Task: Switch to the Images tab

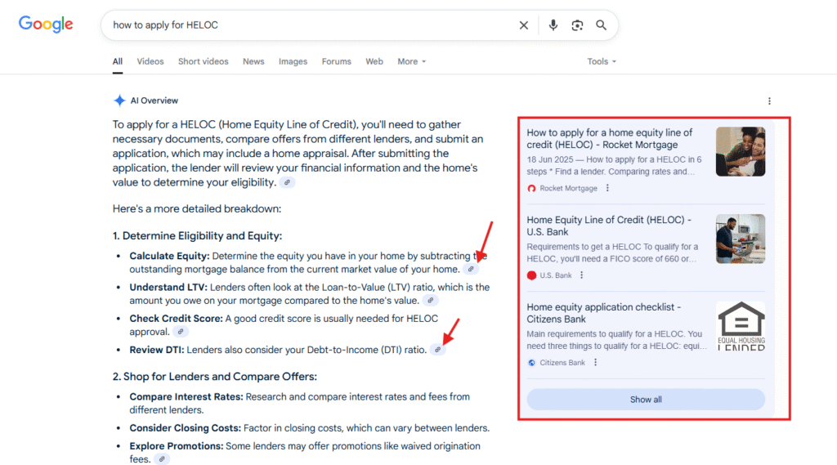Action: click(293, 61)
